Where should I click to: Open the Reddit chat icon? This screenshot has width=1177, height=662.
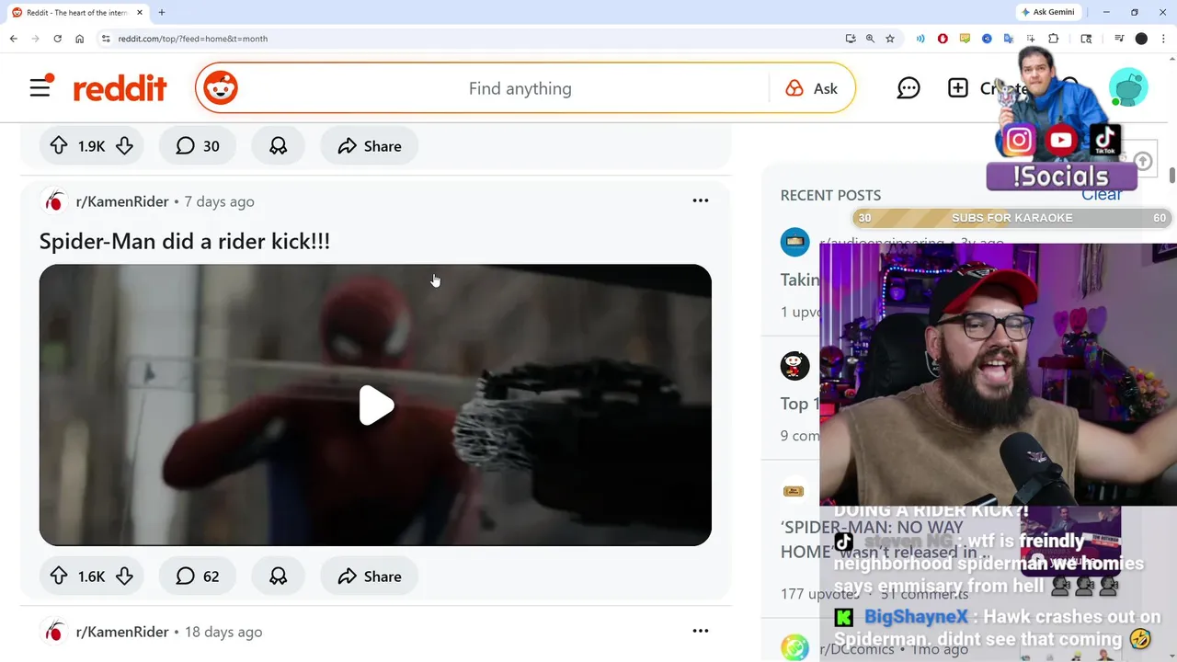(908, 88)
